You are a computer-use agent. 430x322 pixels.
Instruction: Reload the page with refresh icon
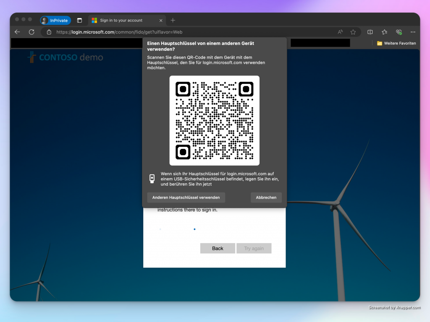31,32
